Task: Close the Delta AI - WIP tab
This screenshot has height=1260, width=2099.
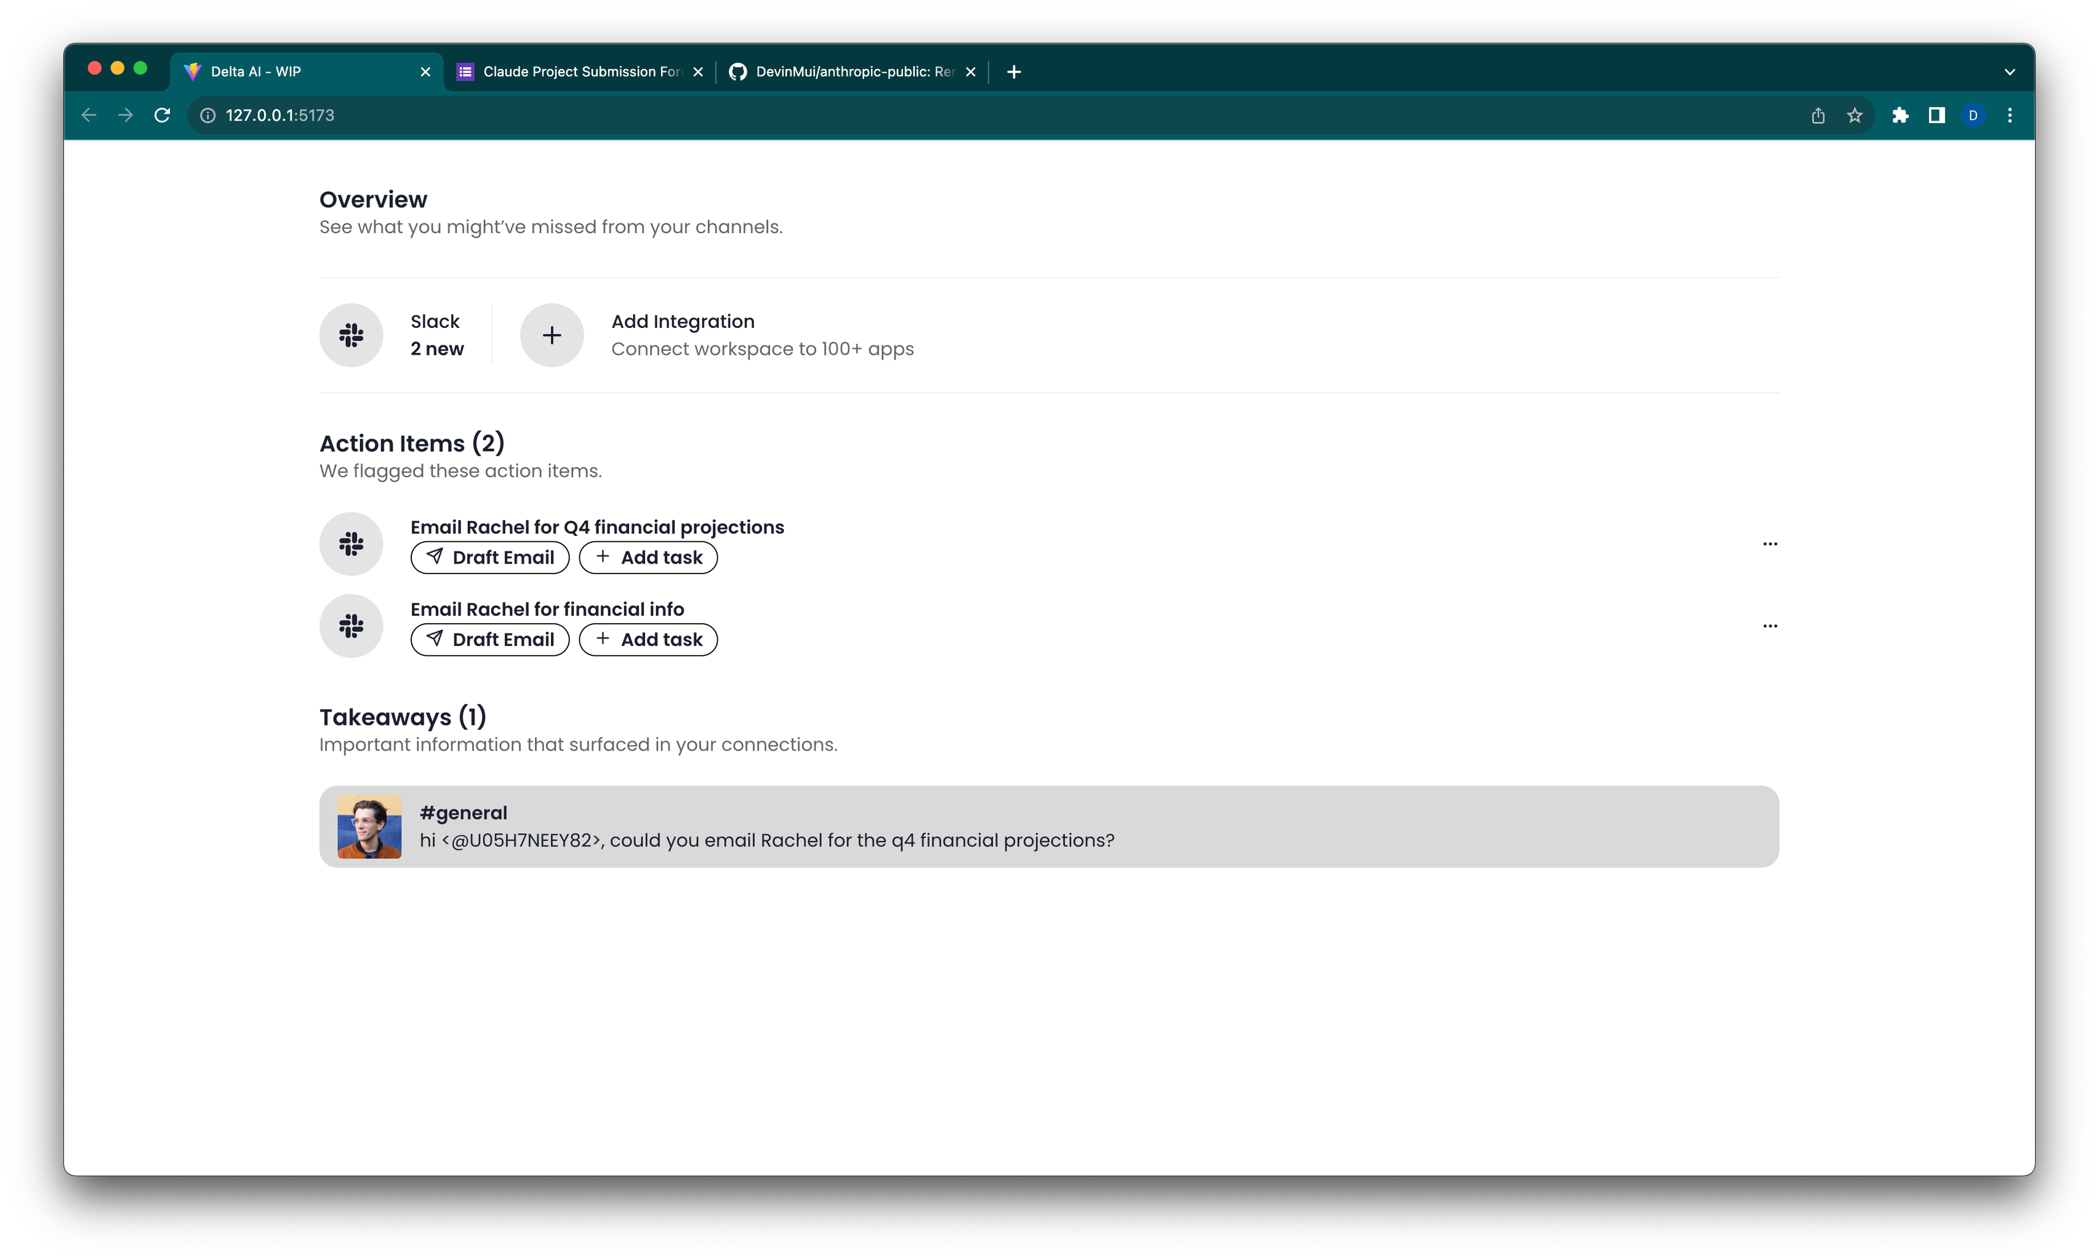Action: (x=425, y=72)
